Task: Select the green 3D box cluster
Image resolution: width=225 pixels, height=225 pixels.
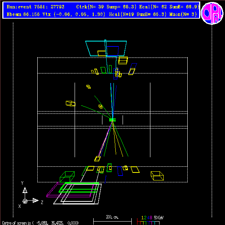Action: [67, 177]
